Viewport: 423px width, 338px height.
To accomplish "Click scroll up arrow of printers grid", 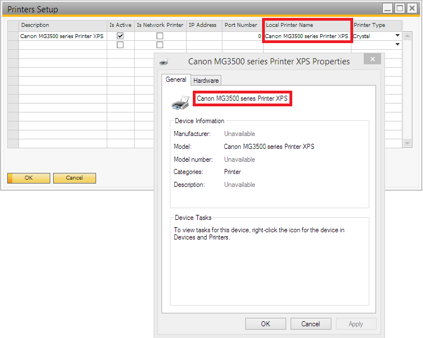I will pyautogui.click(x=407, y=36).
